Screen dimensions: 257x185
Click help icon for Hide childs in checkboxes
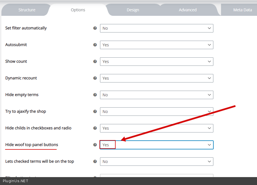(x=95, y=128)
